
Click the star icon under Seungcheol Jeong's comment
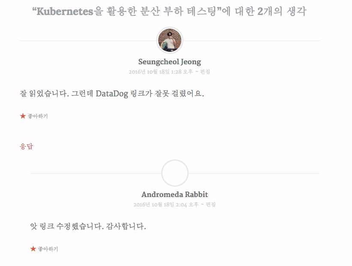[23, 116]
